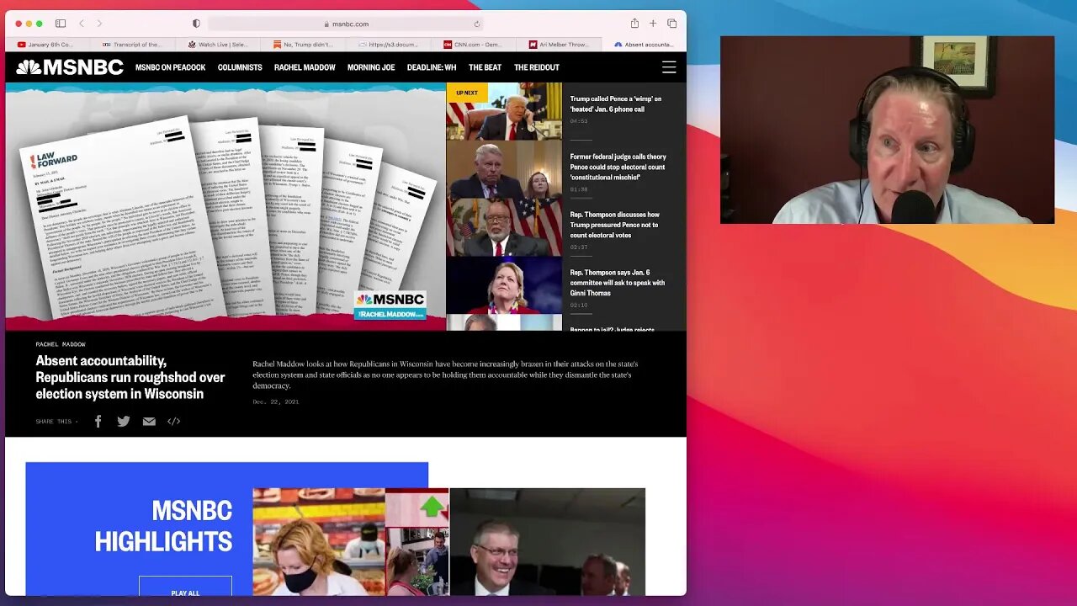Open COLUMNISTS in MSNBC navigation
The image size is (1077, 606).
point(240,67)
